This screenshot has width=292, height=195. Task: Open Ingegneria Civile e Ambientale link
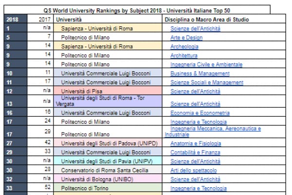[206, 64]
